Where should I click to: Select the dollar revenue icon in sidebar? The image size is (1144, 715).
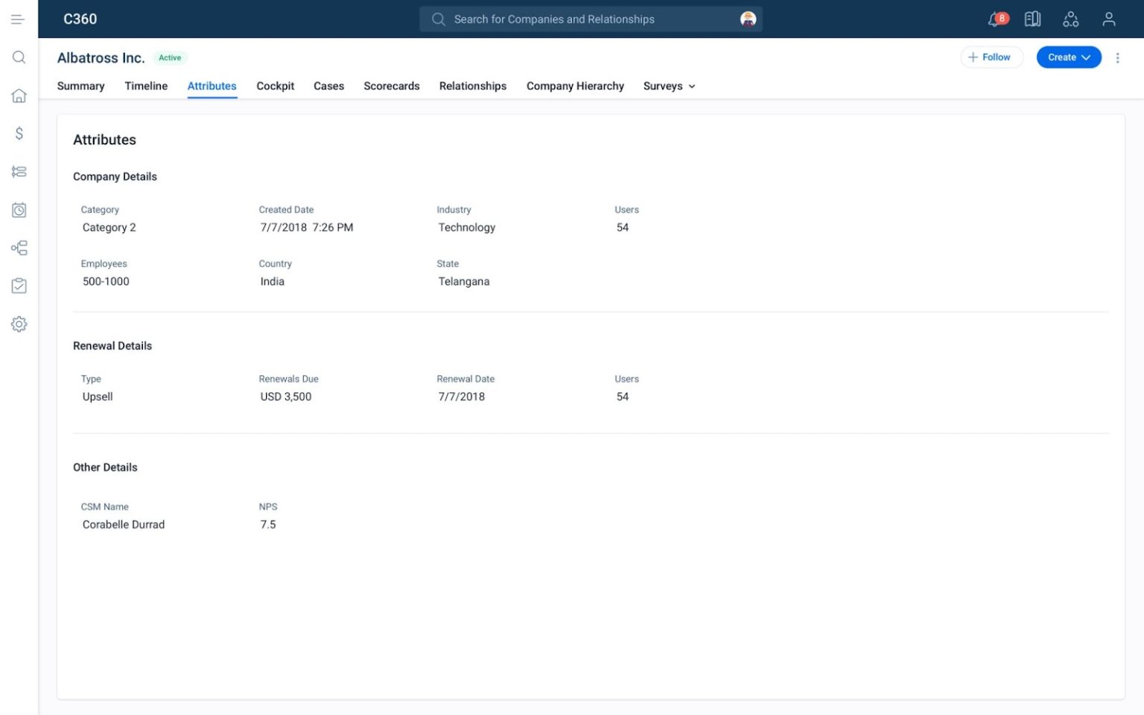click(19, 134)
